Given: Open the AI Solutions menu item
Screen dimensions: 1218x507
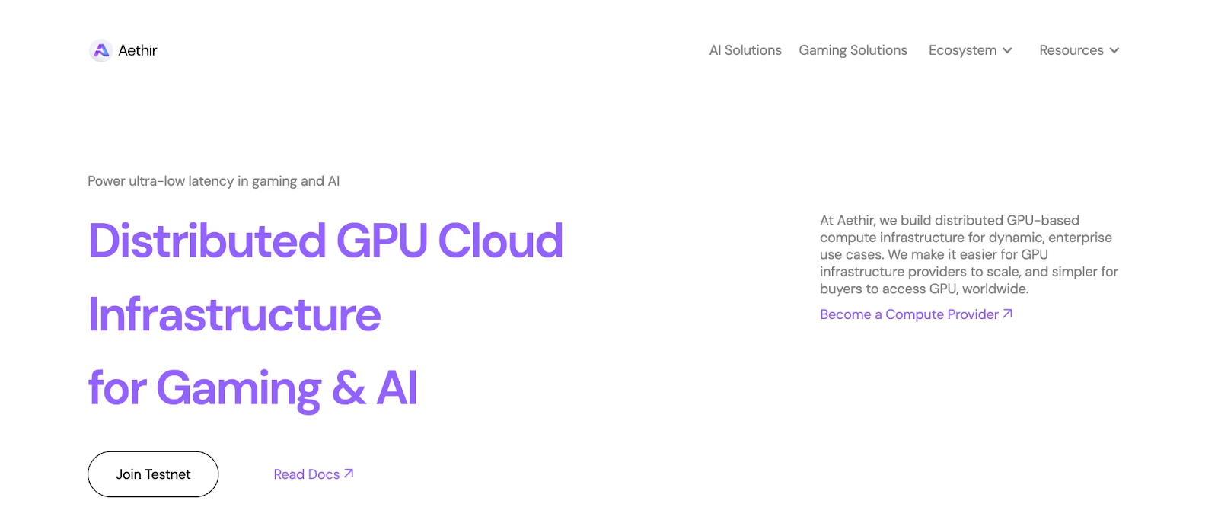Looking at the screenshot, I should pos(745,50).
